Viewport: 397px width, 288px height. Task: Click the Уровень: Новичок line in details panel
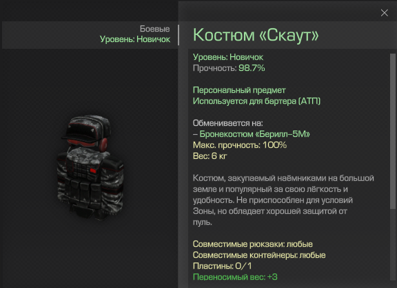(228, 57)
